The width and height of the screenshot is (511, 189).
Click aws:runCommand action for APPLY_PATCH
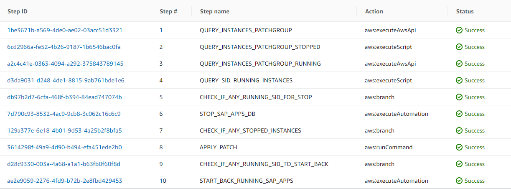point(389,147)
